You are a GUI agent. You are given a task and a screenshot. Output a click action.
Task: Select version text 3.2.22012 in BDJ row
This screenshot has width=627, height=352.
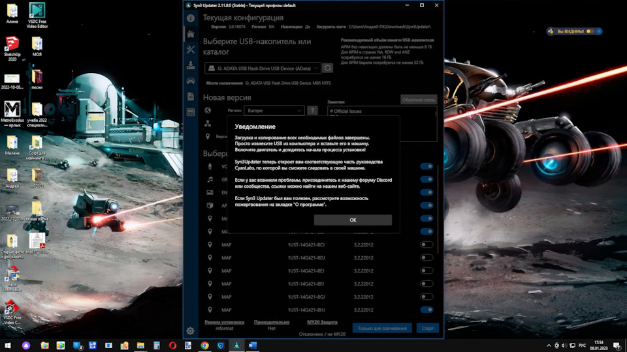[x=364, y=258]
